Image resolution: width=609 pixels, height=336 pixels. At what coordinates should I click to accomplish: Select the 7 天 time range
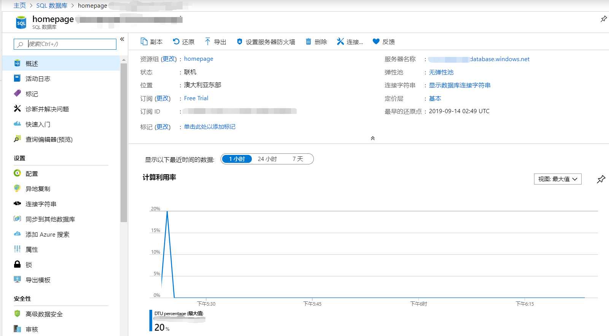[x=298, y=159]
